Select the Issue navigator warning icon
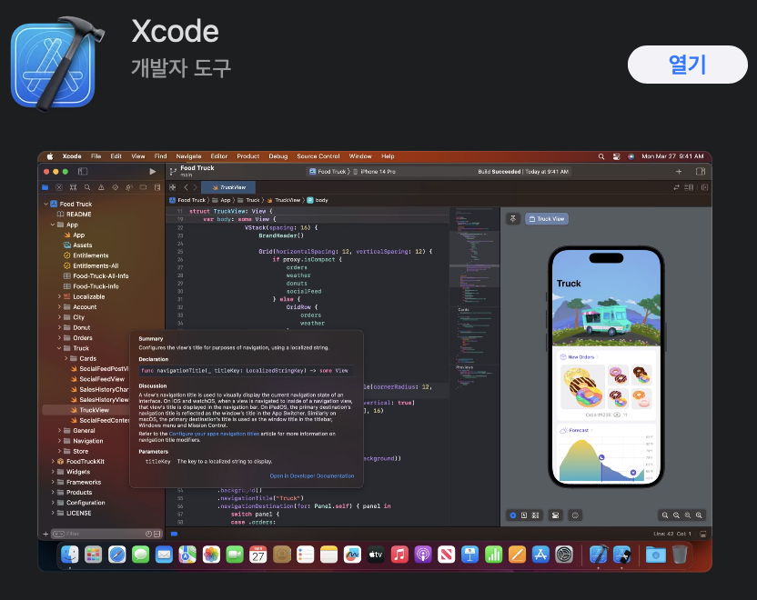 [x=101, y=187]
